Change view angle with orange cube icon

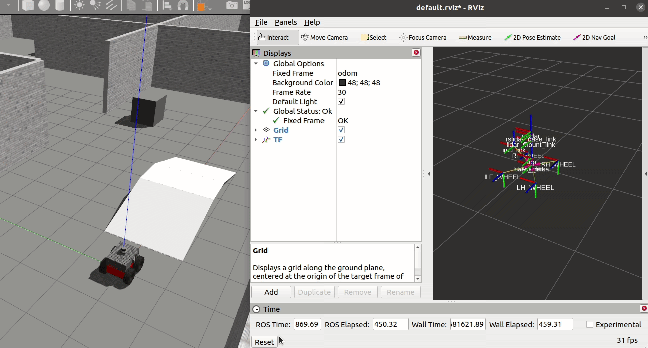(201, 6)
